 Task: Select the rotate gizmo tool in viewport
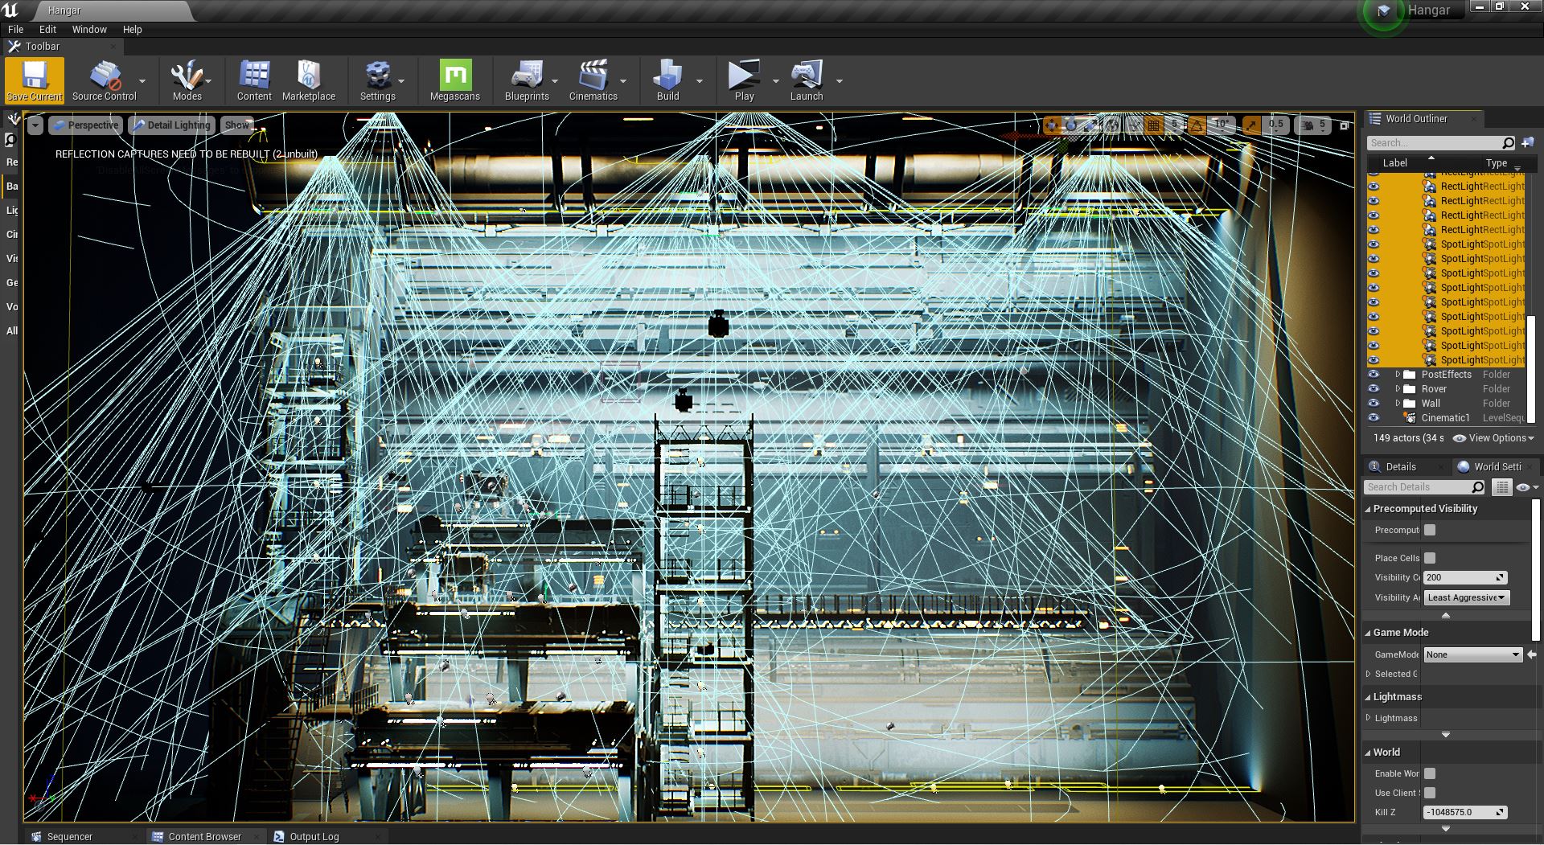tap(1071, 125)
